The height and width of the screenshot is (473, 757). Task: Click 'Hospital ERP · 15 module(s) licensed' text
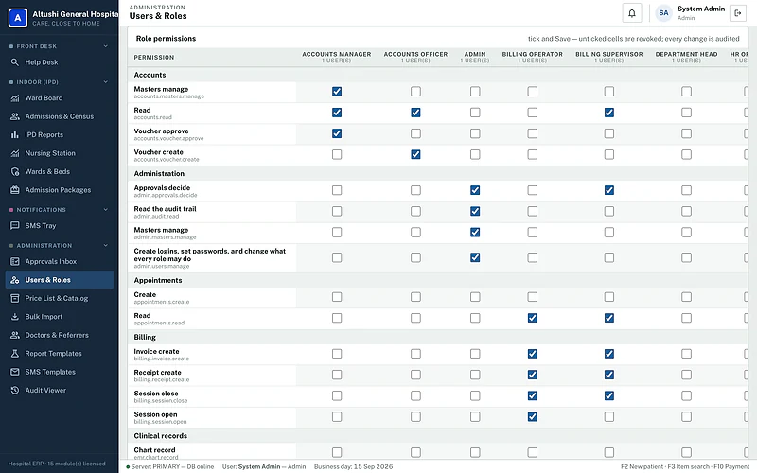point(57,464)
